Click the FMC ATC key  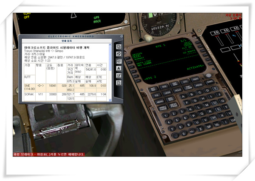click(185, 81)
